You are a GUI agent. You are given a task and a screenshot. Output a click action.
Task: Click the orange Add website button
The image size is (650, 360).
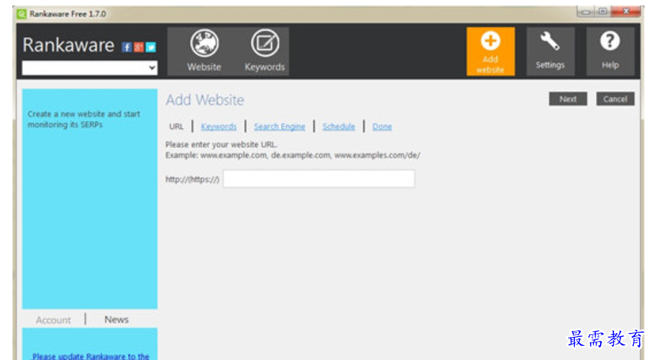[x=490, y=51]
